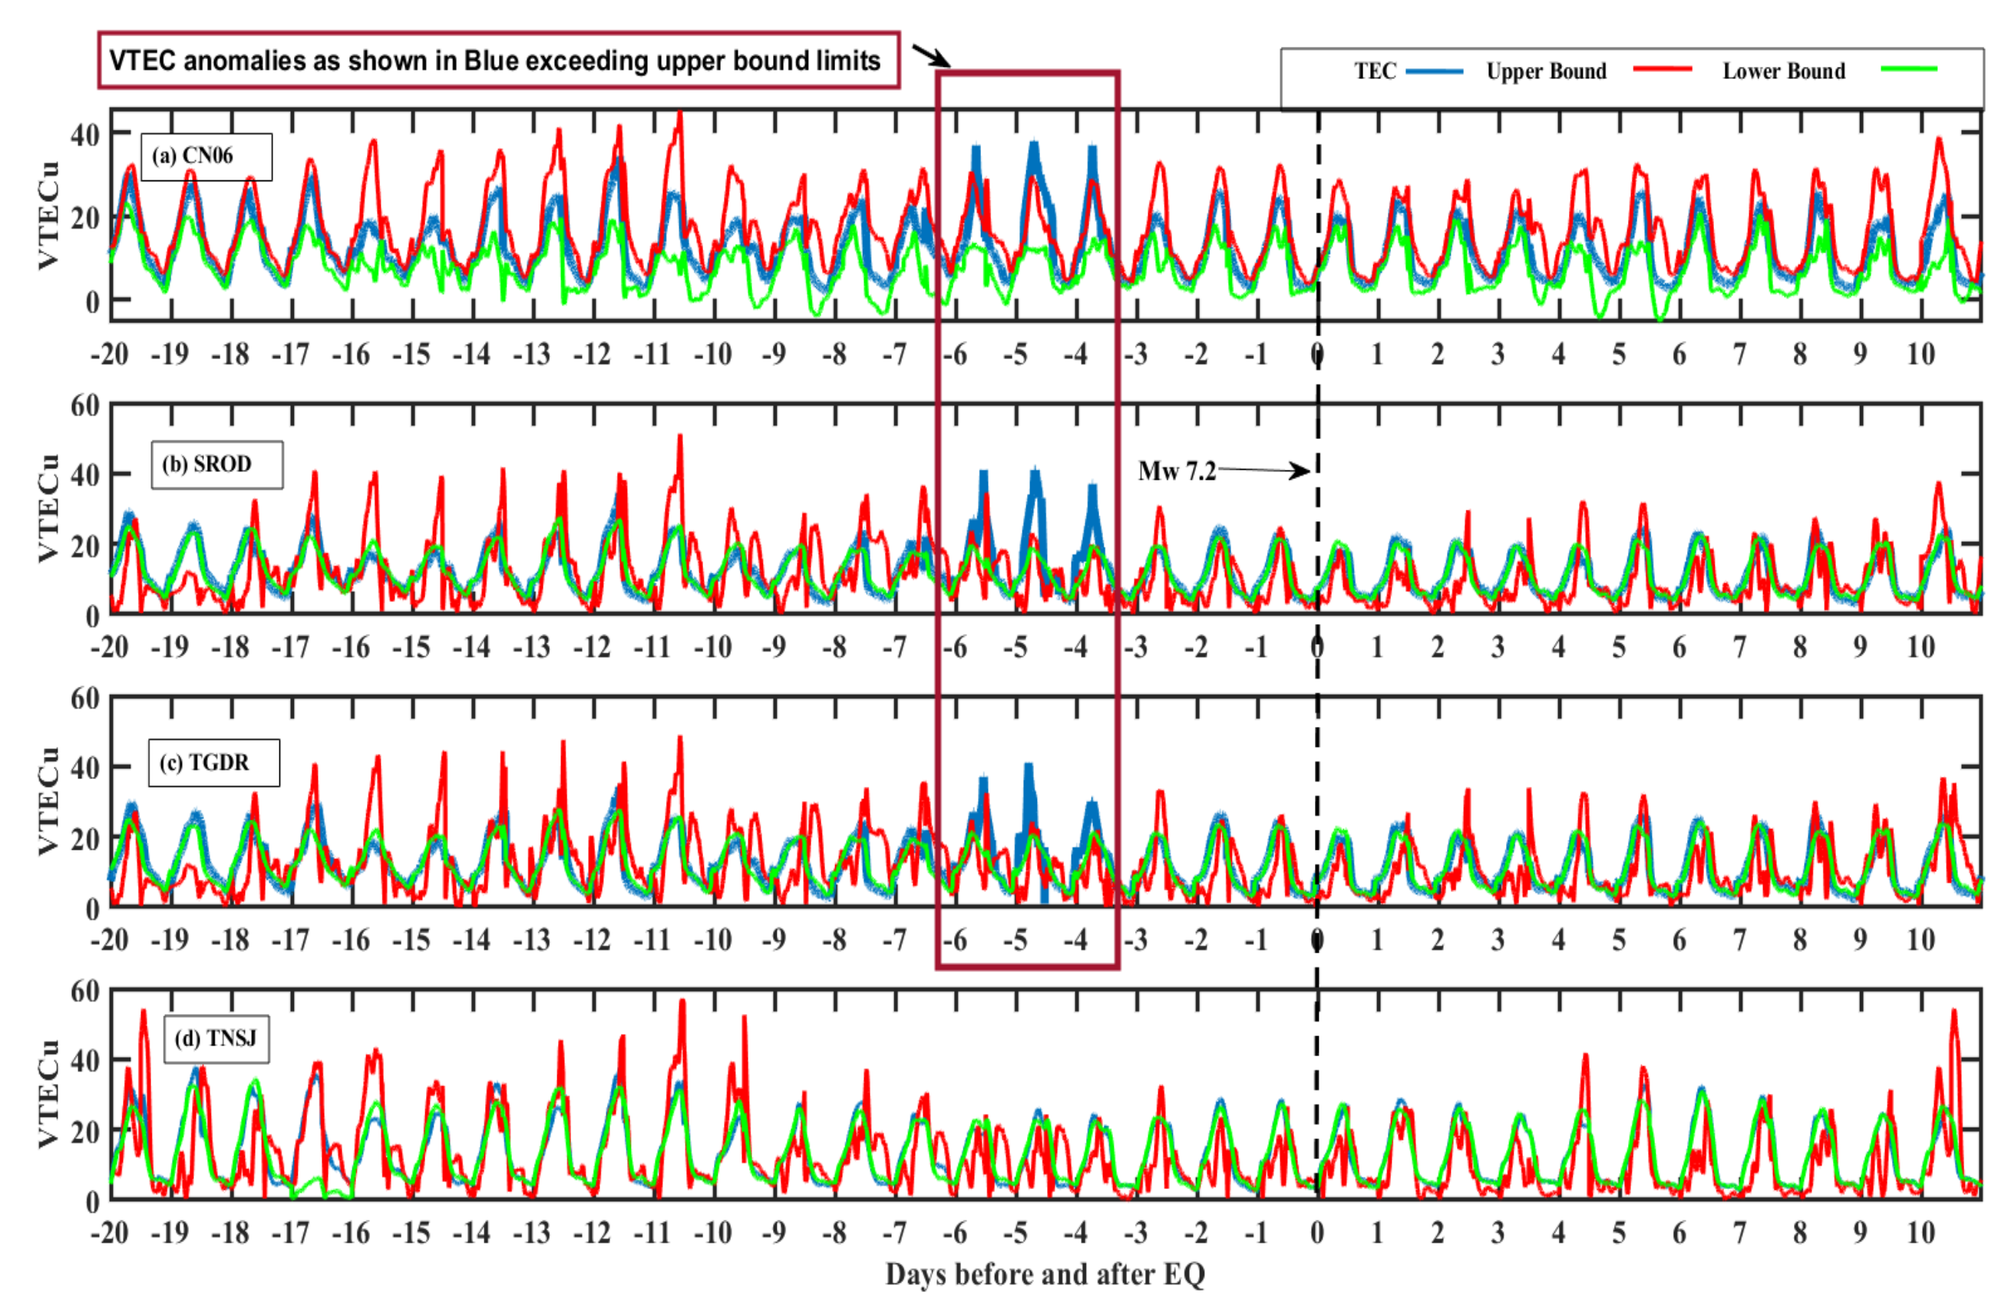Viewport: 2008px width, 1308px height.
Task: Click the red Upper Bound legend line
Action: [1662, 69]
